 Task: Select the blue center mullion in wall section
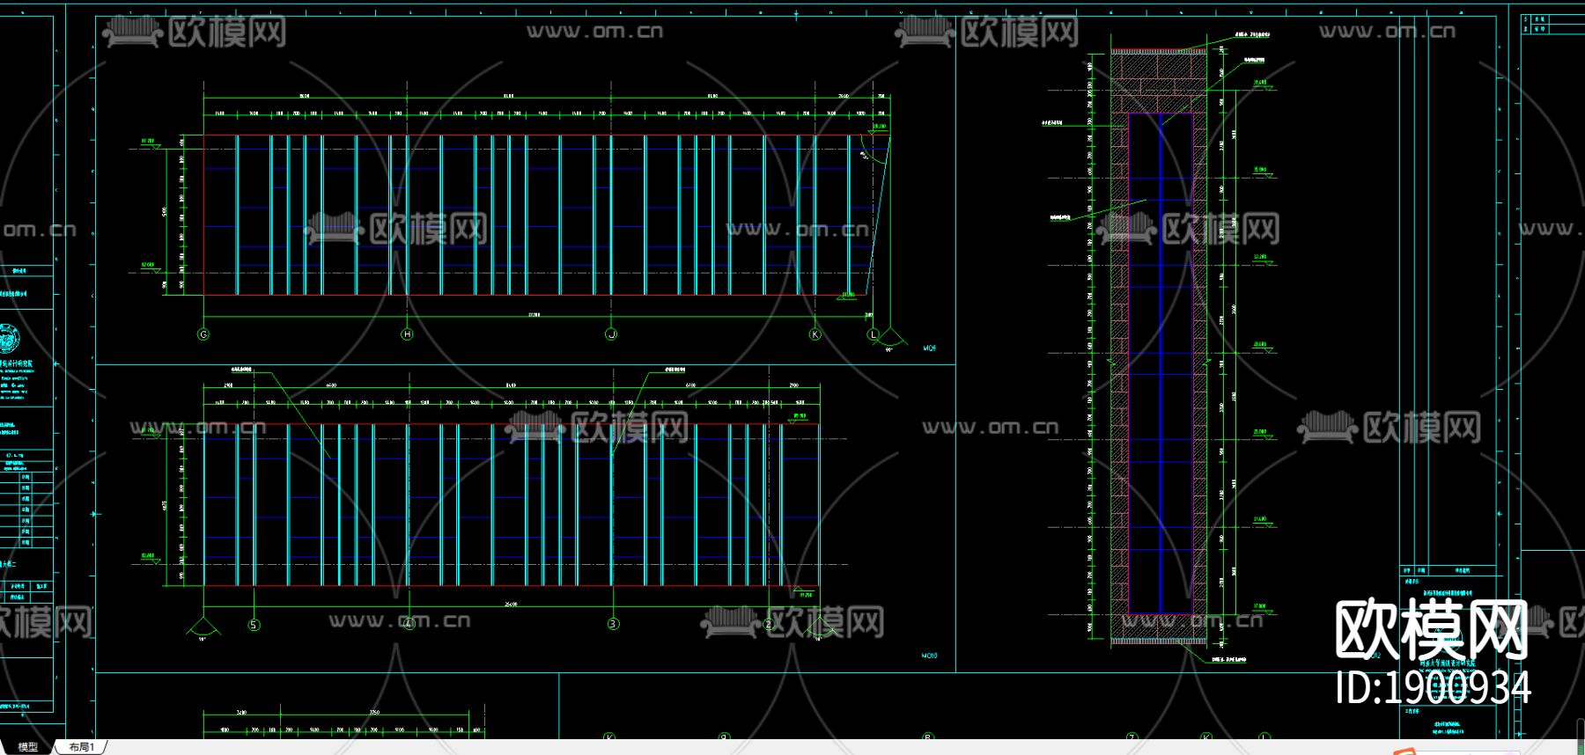pos(1160,361)
